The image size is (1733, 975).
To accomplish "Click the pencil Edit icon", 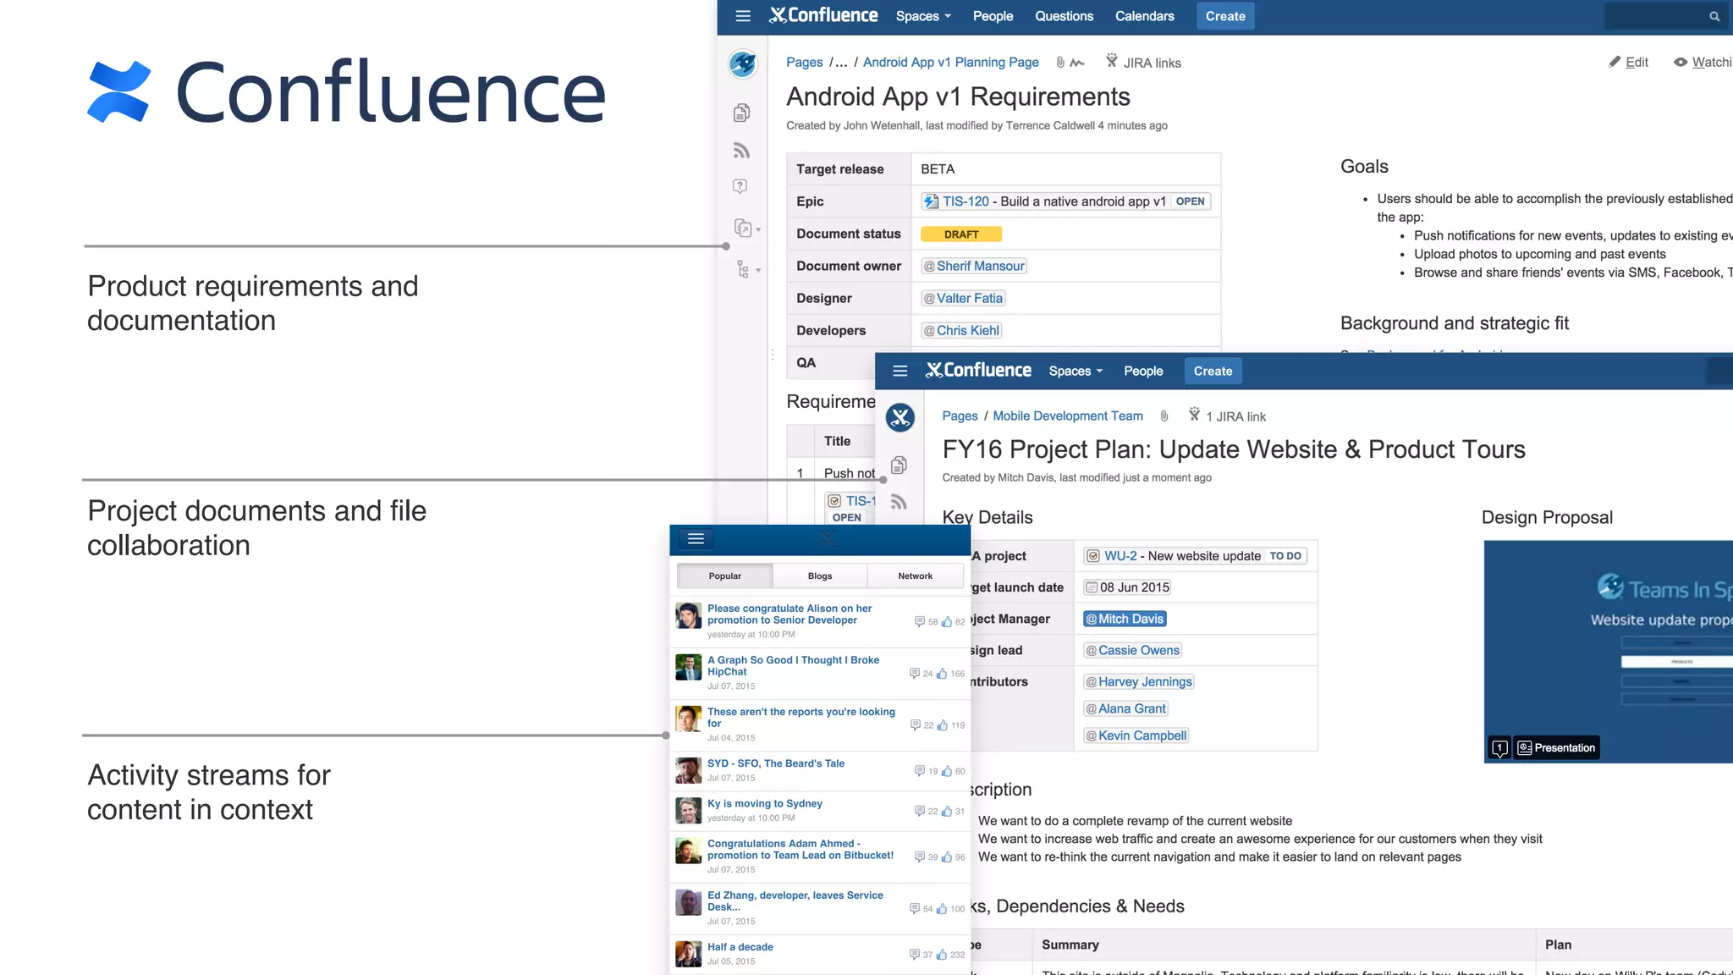I will click(x=1615, y=62).
